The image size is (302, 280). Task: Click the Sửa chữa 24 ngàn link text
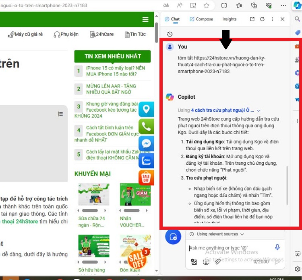click(x=91, y=222)
